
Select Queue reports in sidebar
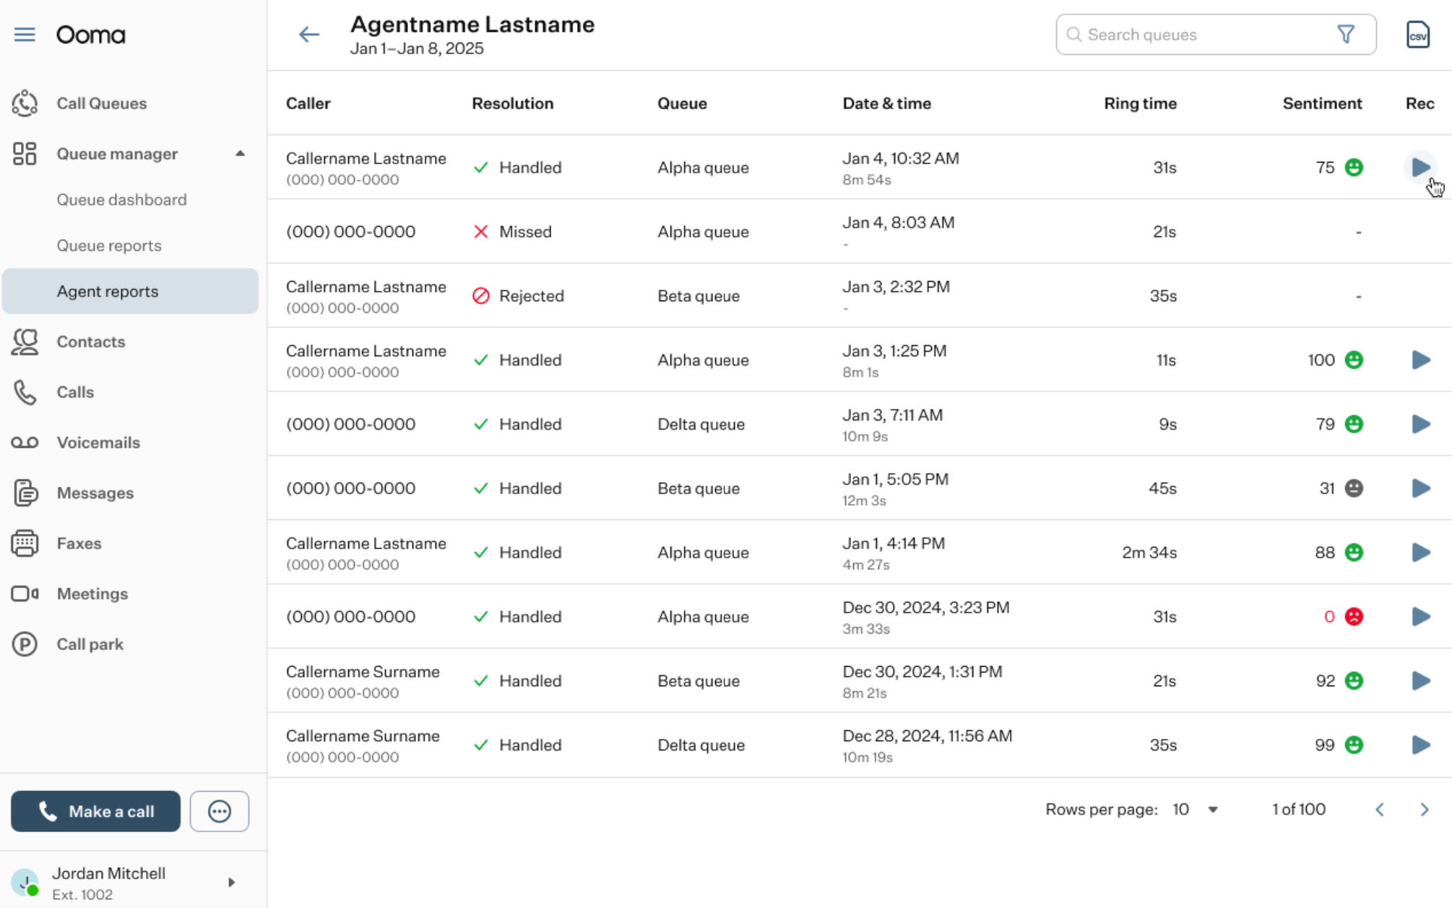click(109, 246)
